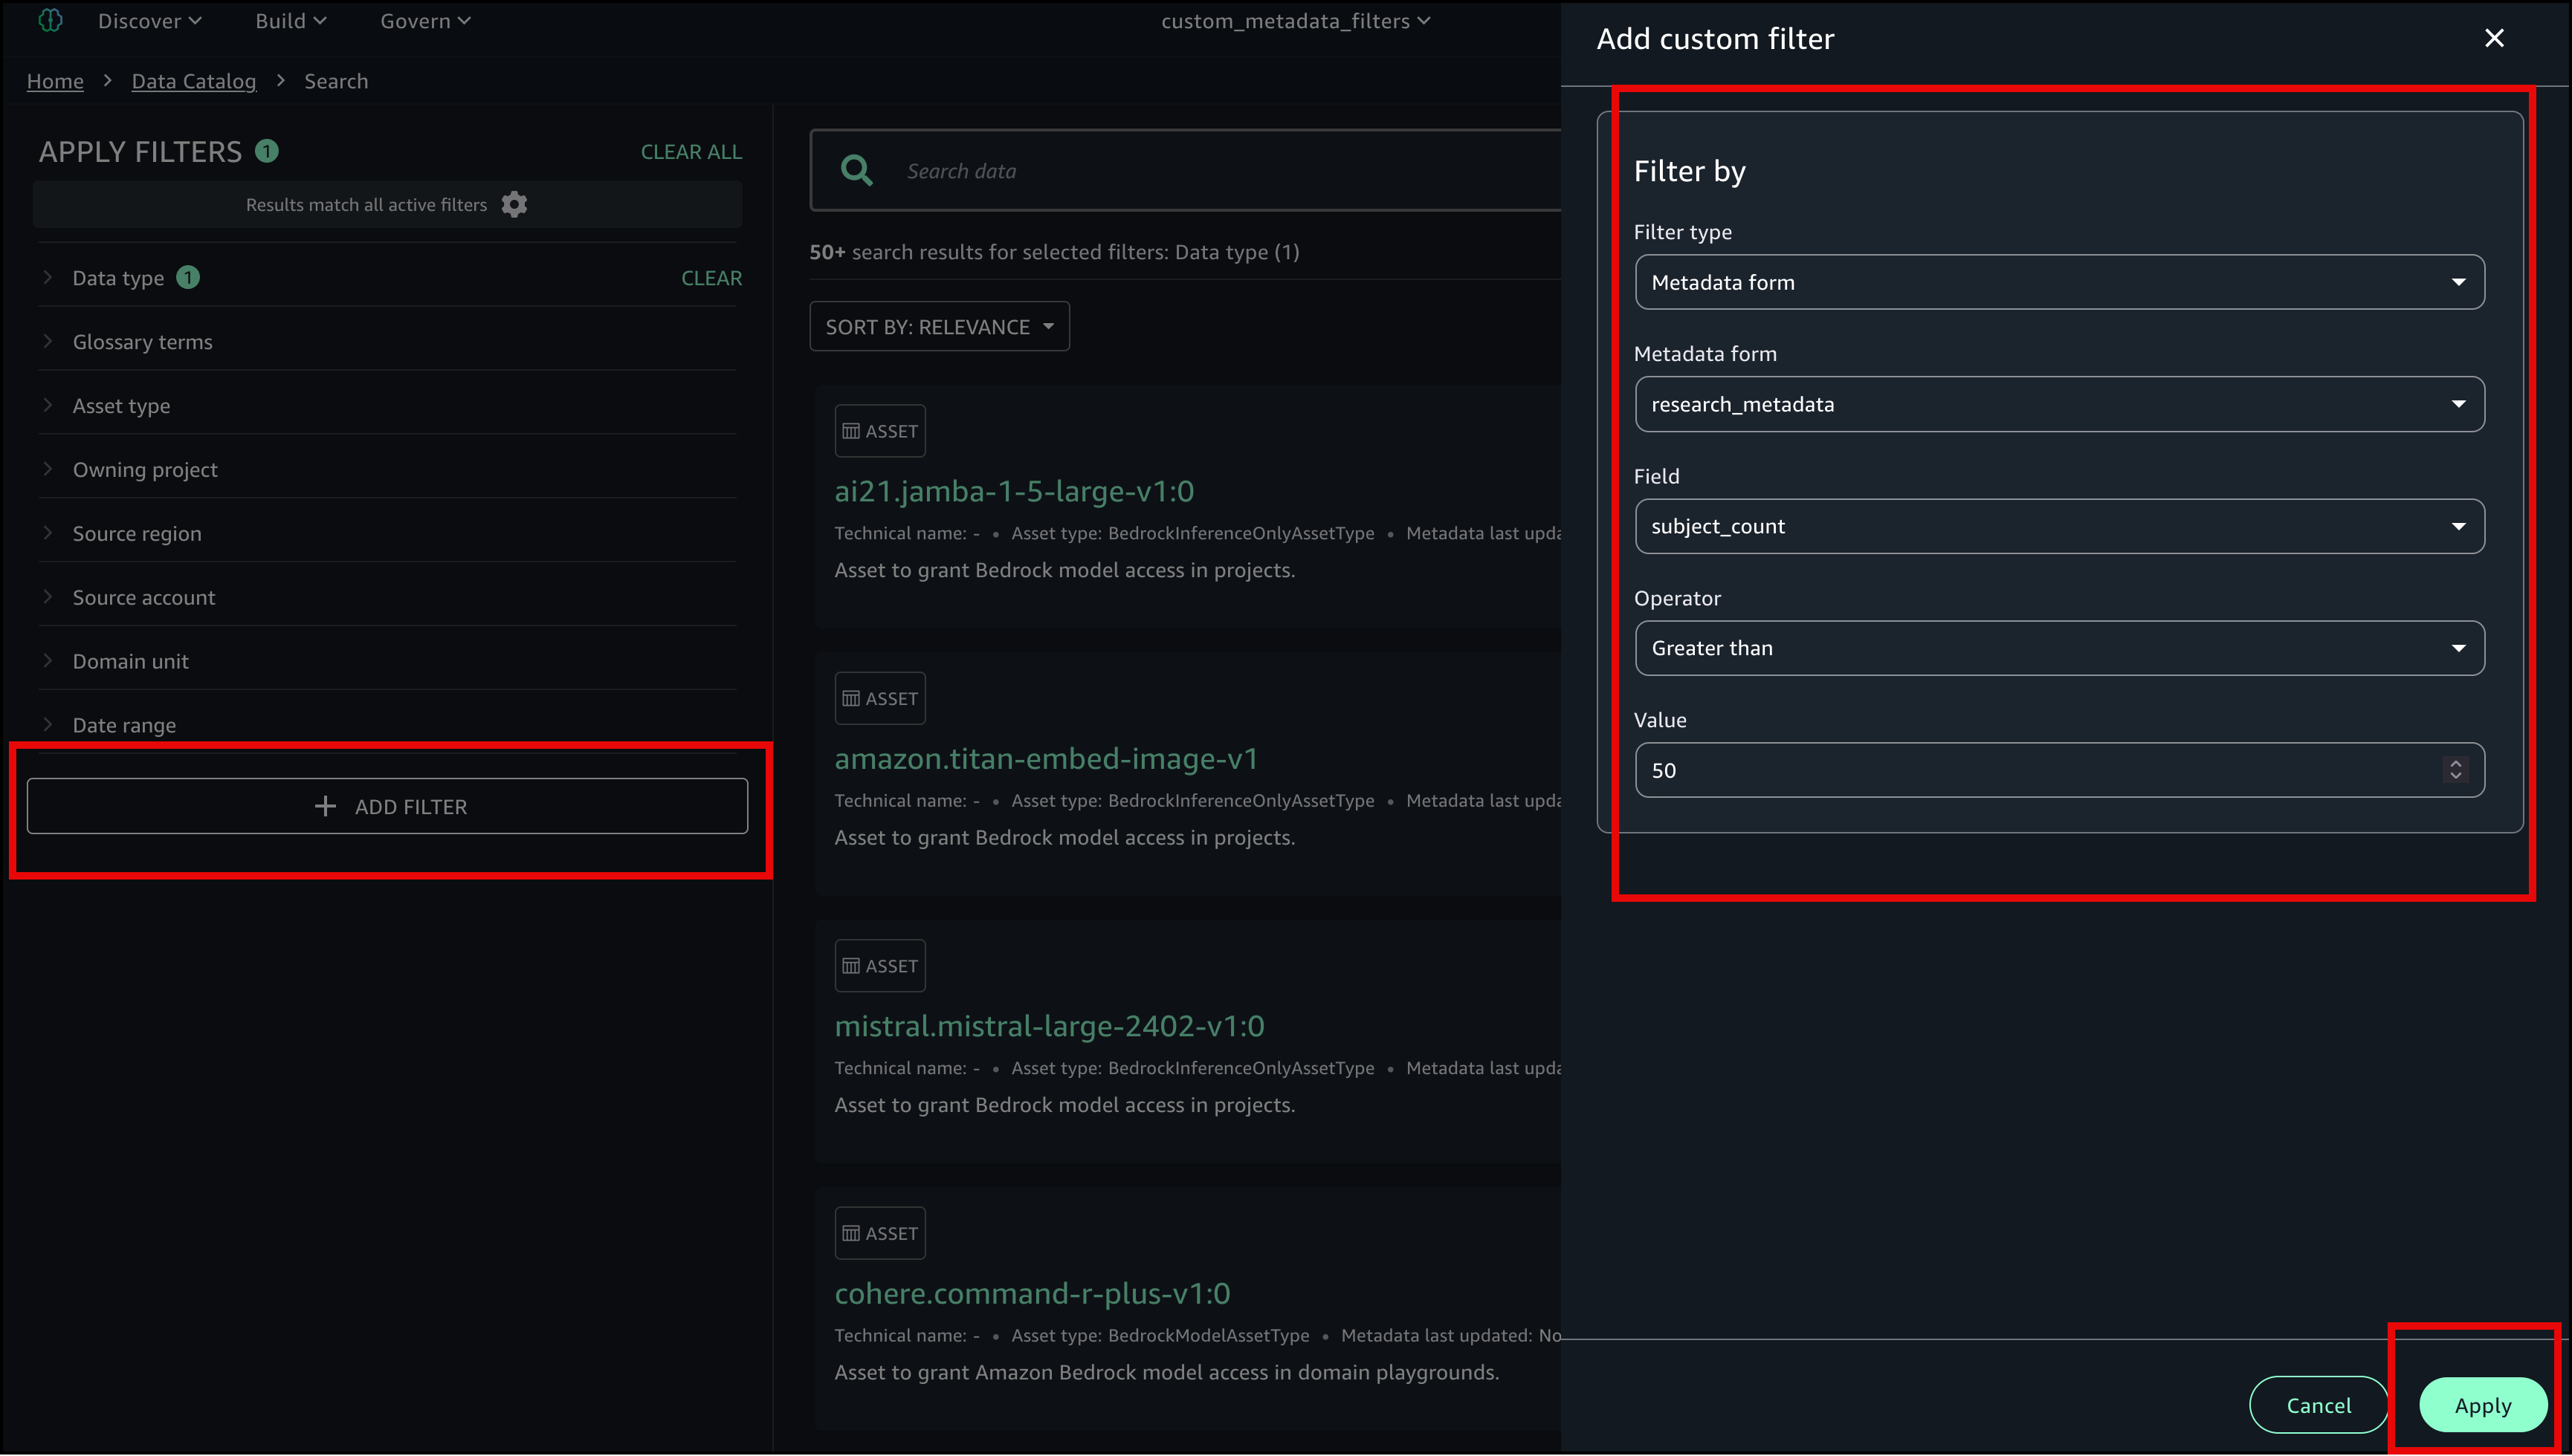Click the ASSET badge above amazon.titan-embed-image-v1

880,699
